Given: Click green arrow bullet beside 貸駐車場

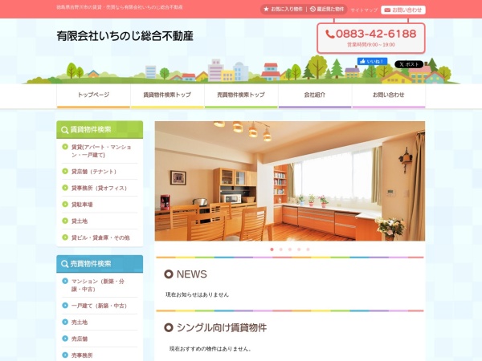Looking at the screenshot, I should pos(65,204).
